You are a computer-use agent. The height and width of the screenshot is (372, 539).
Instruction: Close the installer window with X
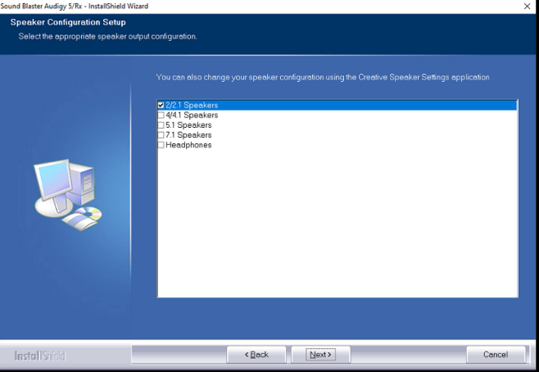coord(527,7)
